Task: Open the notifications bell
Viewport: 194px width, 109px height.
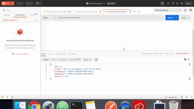Action: click(177, 3)
